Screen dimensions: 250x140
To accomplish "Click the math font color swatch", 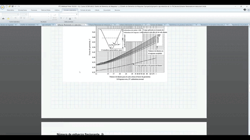I will 3,18.
